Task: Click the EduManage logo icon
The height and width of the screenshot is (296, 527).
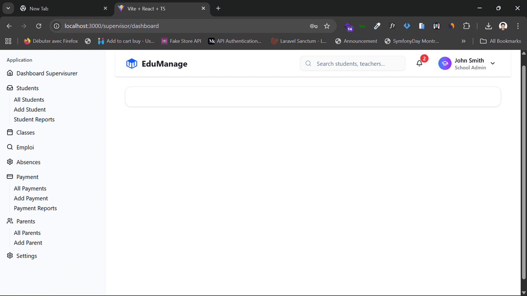Action: point(131,63)
